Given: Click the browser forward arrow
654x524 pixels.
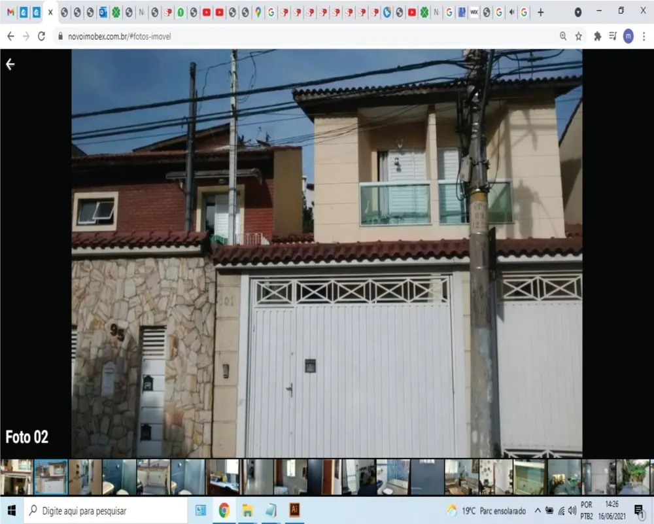Looking at the screenshot, I should pyautogui.click(x=26, y=36).
